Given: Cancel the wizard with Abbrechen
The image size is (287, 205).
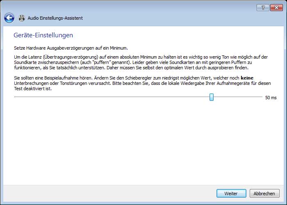Looking at the screenshot, I should click(x=264, y=194).
